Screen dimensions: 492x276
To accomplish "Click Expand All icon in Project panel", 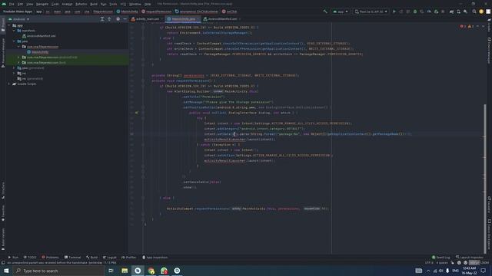I will point(102,19).
